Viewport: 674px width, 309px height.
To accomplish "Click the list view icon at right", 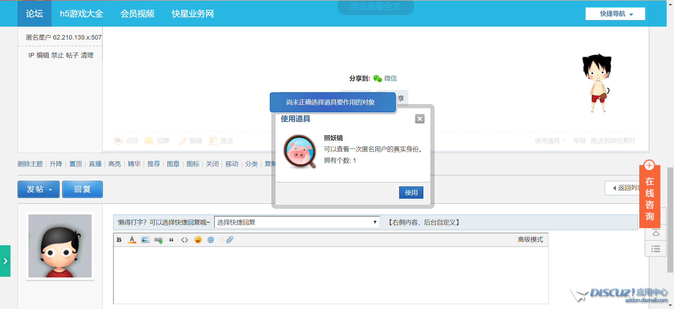I will click(x=655, y=249).
